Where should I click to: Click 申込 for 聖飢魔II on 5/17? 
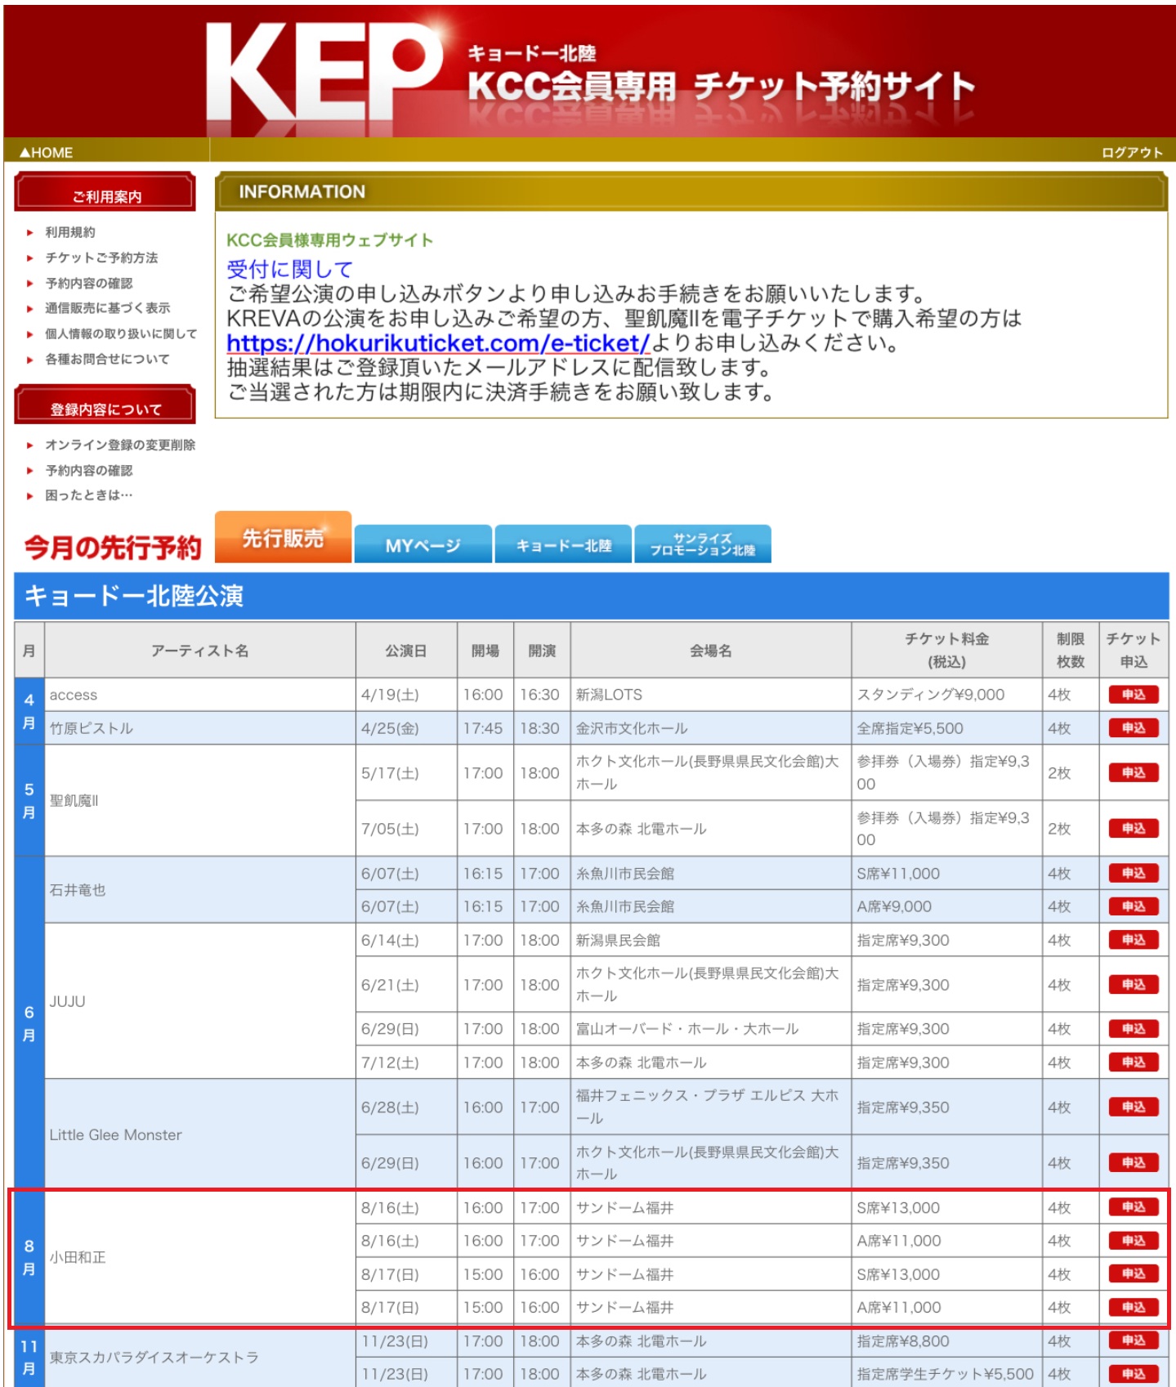[1134, 772]
